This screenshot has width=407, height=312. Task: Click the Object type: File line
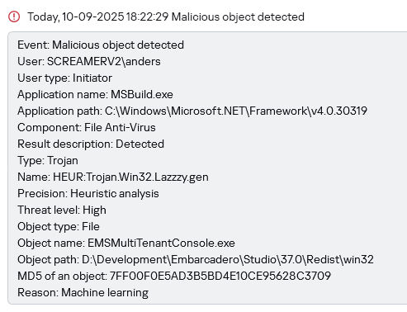[59, 226]
